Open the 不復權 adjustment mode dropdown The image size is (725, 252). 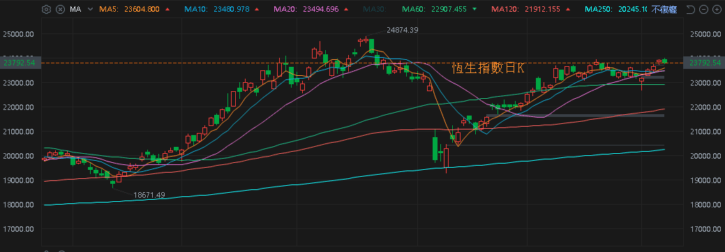[x=664, y=9]
